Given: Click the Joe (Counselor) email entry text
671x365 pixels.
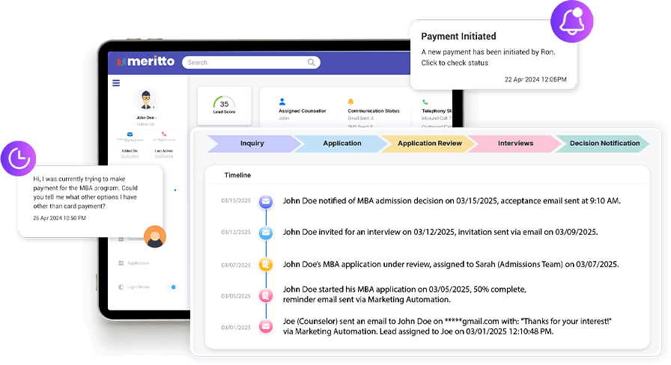Looking at the screenshot, I should [447, 326].
